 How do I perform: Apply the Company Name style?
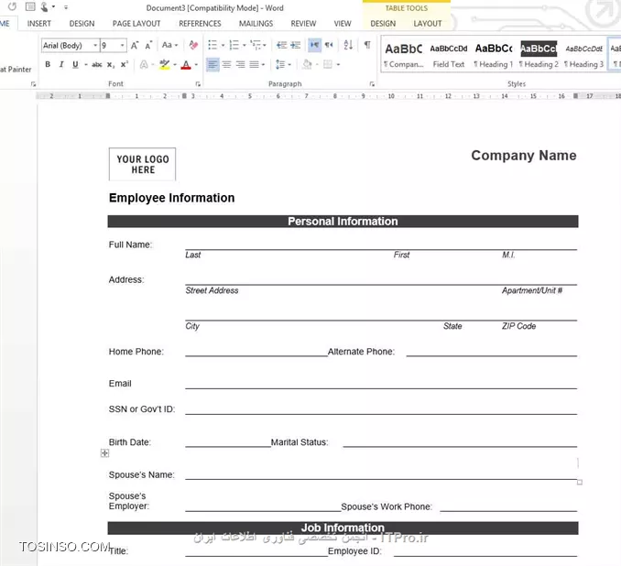404,56
